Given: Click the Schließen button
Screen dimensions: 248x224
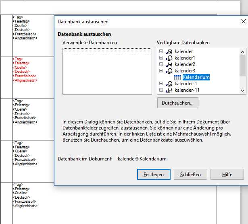Looking at the screenshot, I should click(x=190, y=174).
